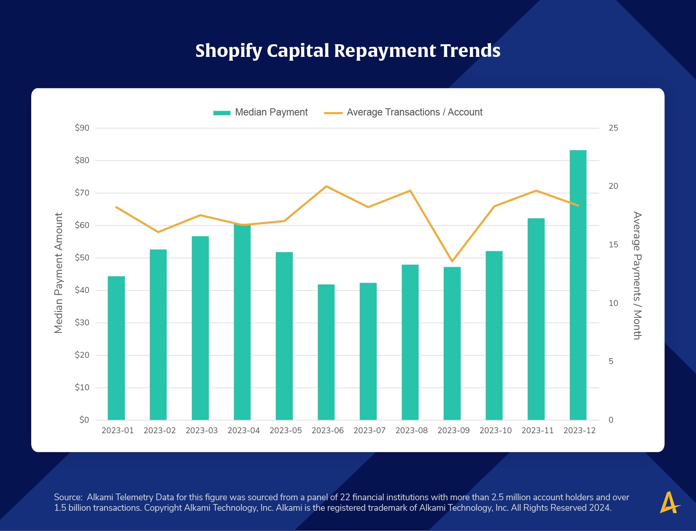696x531 pixels.
Task: Click the 2023-01 bar
Action: pyautogui.click(x=116, y=348)
